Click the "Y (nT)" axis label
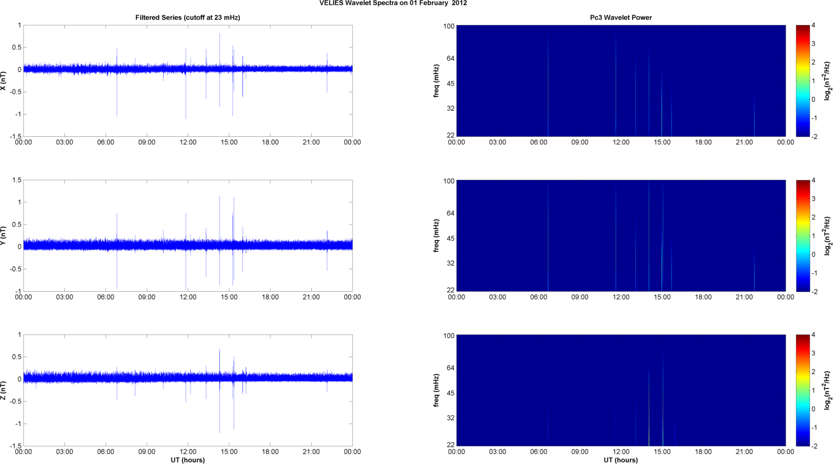Screen dimensions: 833x464 click(x=3, y=236)
